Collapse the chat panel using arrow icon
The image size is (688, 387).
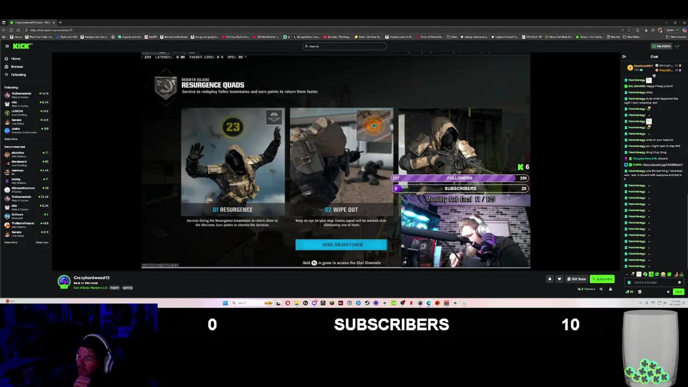[624, 56]
